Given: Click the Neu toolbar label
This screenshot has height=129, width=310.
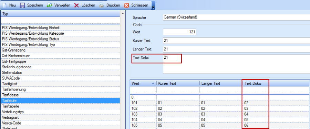Looking at the screenshot, I should (12, 5).
